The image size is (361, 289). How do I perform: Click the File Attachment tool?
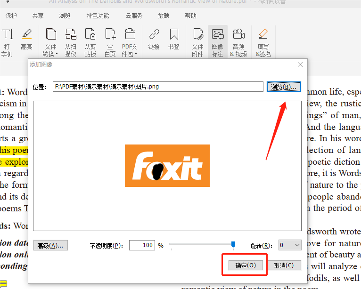[198, 42]
